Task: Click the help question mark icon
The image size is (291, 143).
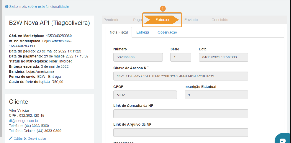Action: [x=7, y=7]
